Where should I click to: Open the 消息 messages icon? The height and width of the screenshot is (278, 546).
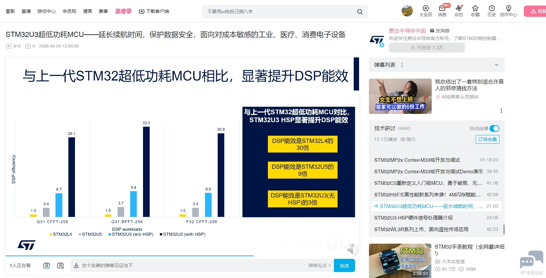coord(442,9)
